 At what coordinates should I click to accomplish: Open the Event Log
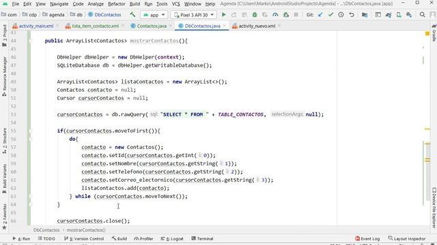click(x=367, y=239)
